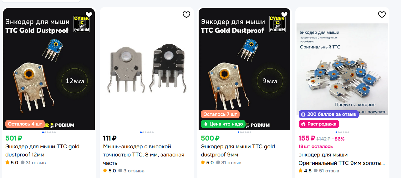
Task: Open Энкодер для мыши TTC gold dustproof 12мм title
Action: [43, 151]
